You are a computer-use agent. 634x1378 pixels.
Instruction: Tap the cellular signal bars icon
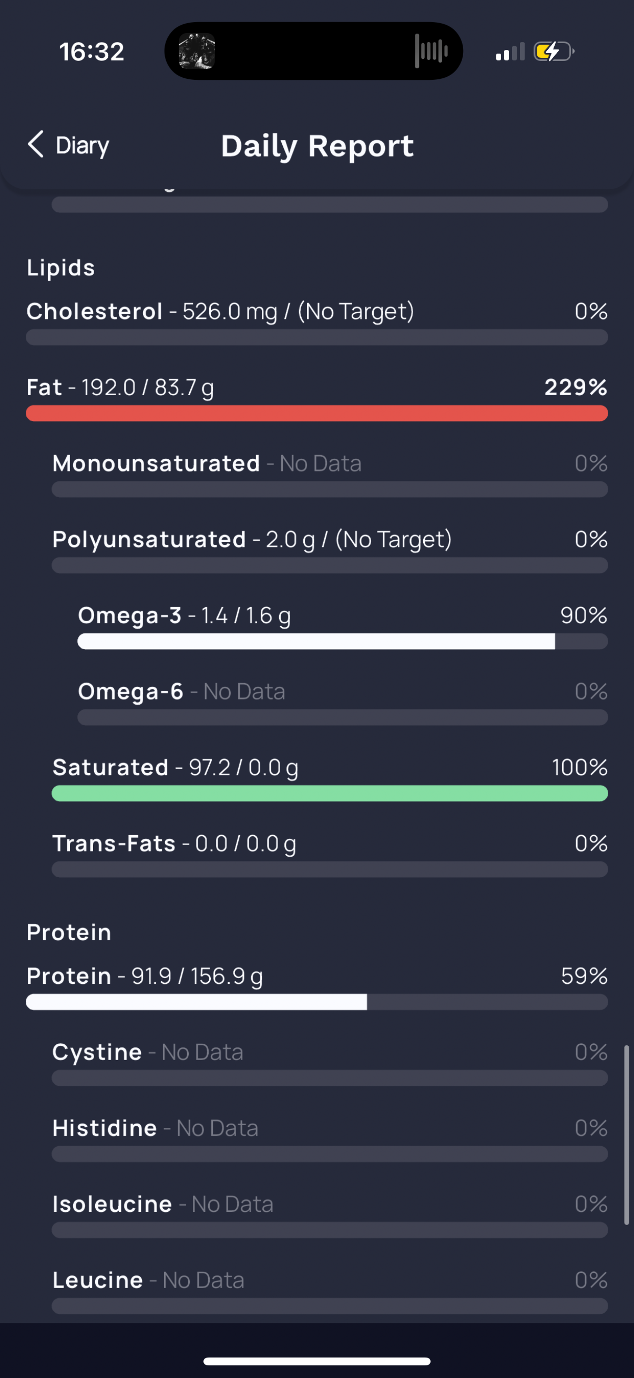pos(510,52)
